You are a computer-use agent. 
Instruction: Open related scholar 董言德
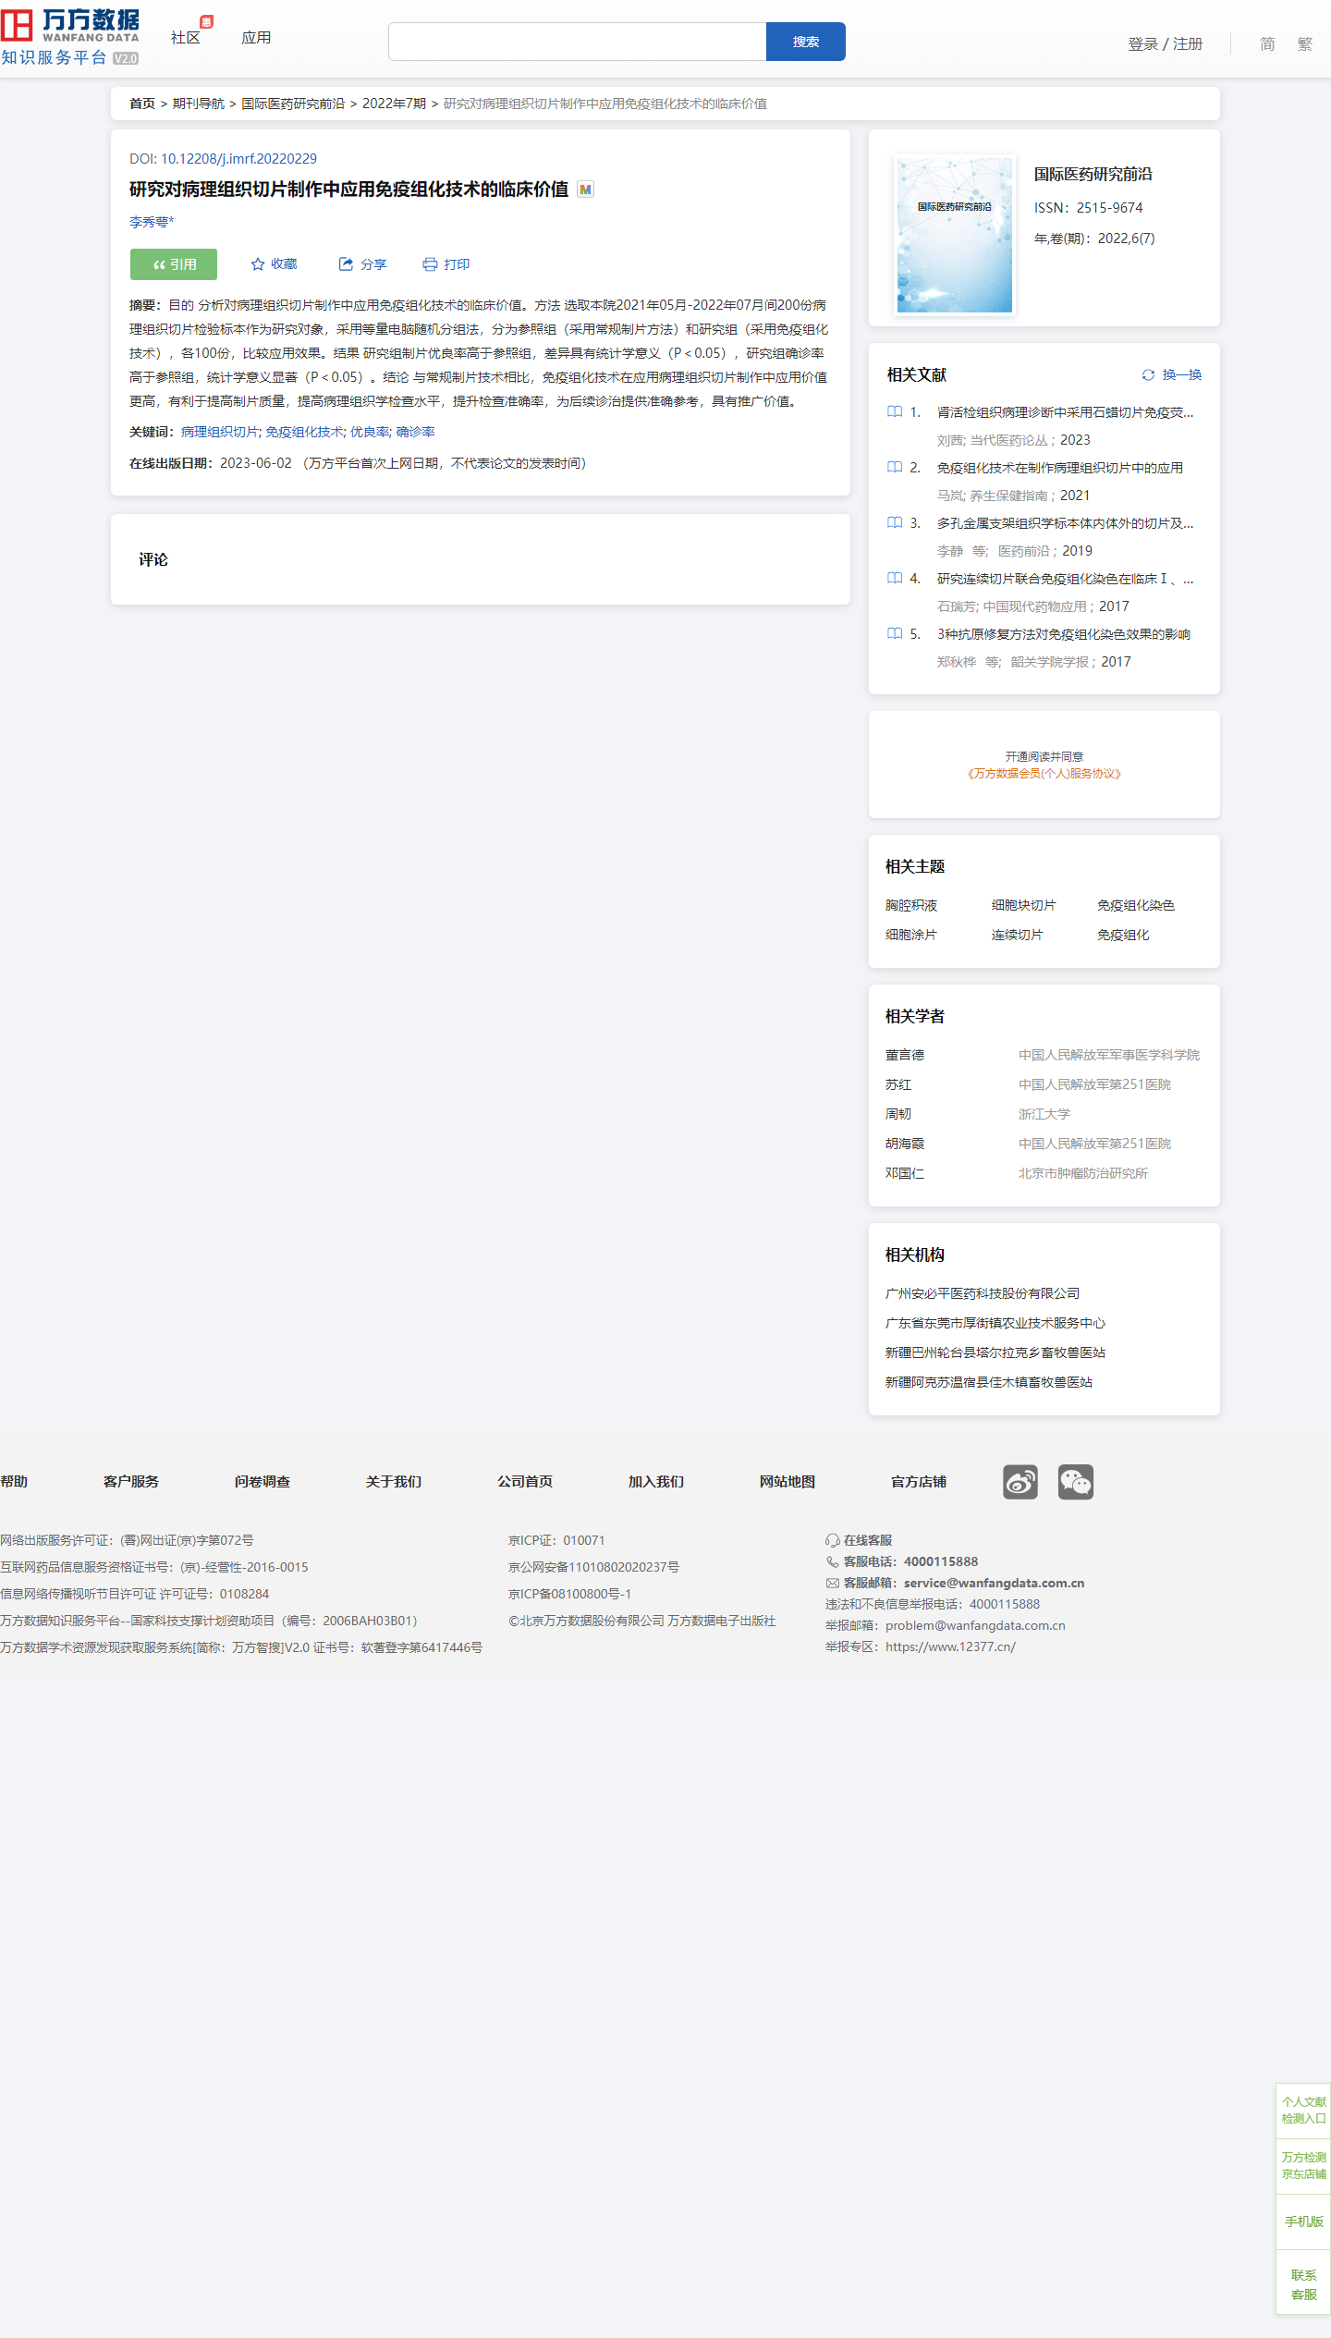tap(905, 1056)
